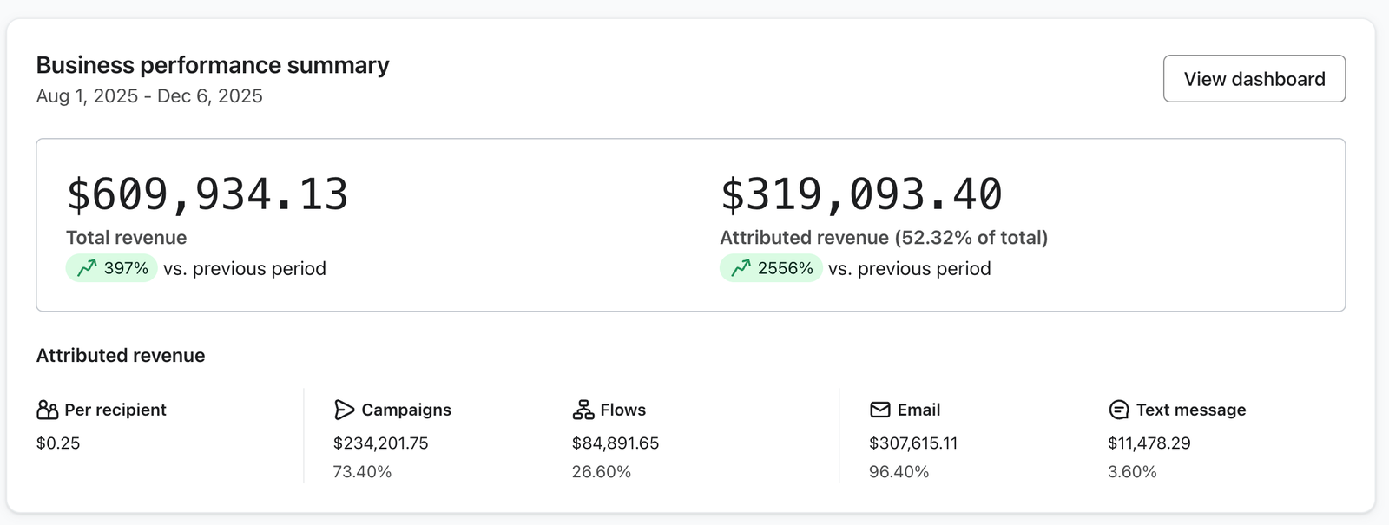
Task: Click the Per recipient people icon
Action: (x=47, y=410)
